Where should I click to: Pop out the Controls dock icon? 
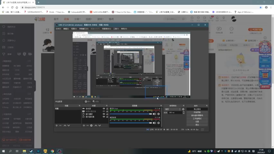pyautogui.click(x=207, y=106)
